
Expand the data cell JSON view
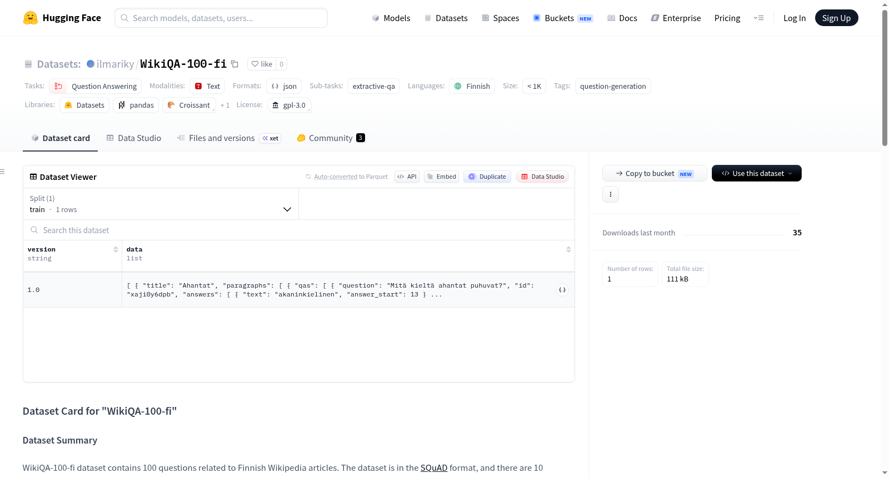pos(562,290)
